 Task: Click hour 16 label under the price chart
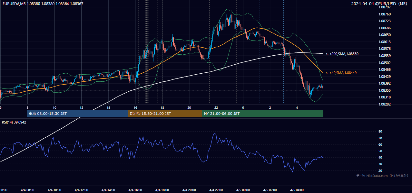135,107
